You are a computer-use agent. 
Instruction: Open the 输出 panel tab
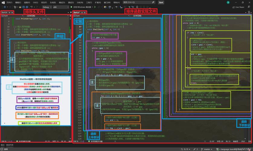[x=3, y=145]
